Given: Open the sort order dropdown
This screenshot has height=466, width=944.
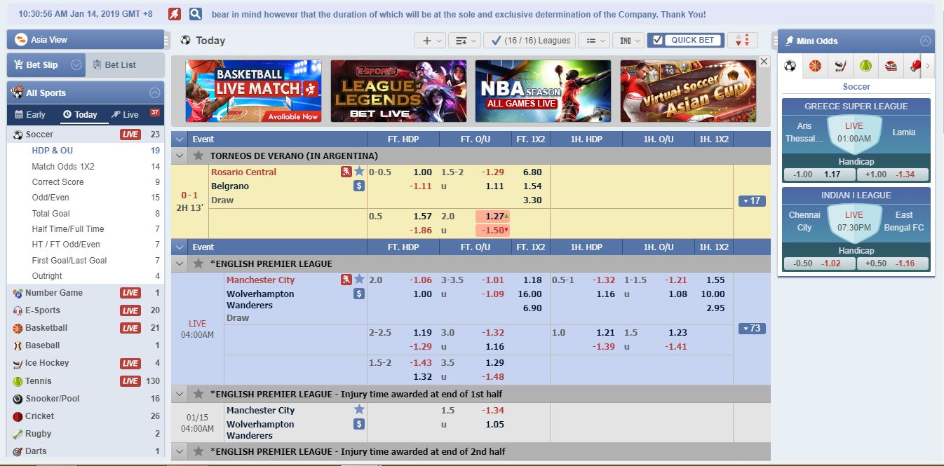Looking at the screenshot, I should pyautogui.click(x=464, y=40).
